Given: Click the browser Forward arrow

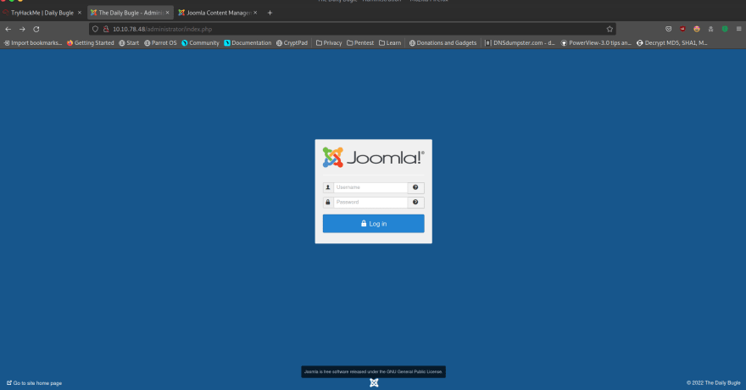Looking at the screenshot, I should [x=22, y=29].
